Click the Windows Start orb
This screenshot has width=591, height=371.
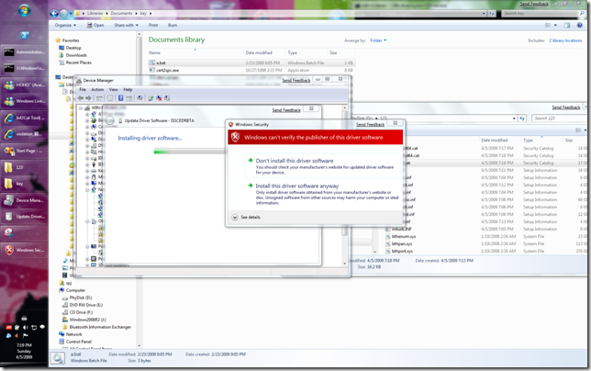pyautogui.click(x=24, y=10)
